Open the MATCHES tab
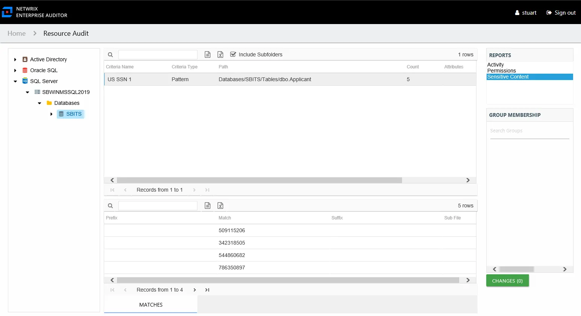The height and width of the screenshot is (316, 581). point(151,305)
